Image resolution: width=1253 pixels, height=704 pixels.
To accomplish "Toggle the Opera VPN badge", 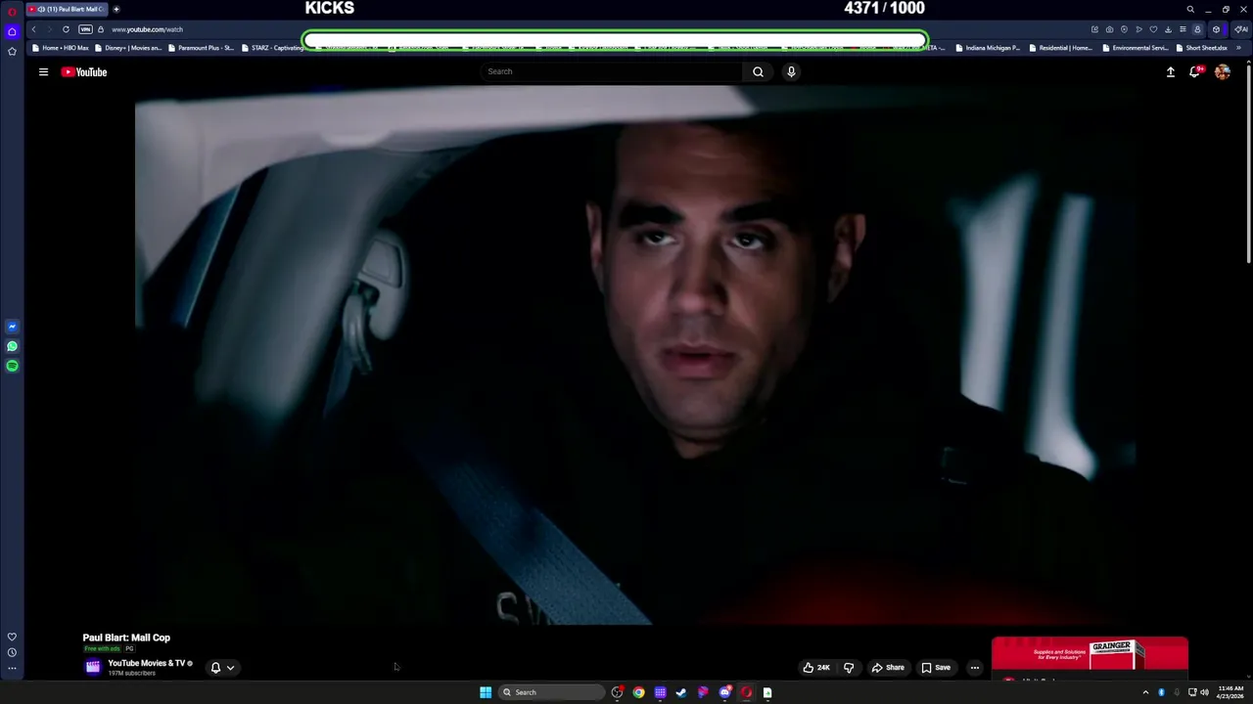I will coord(85,29).
